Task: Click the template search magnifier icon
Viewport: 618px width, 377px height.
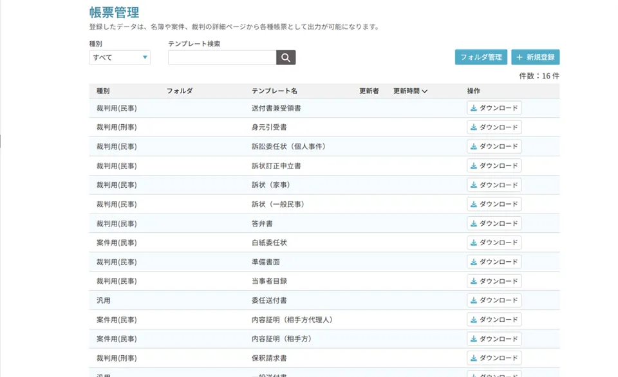Action: (286, 57)
